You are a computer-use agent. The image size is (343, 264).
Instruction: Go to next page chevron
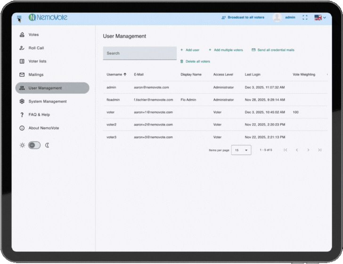coord(308,150)
